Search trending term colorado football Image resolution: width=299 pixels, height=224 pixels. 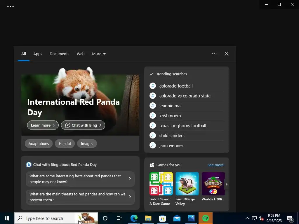[176, 86]
